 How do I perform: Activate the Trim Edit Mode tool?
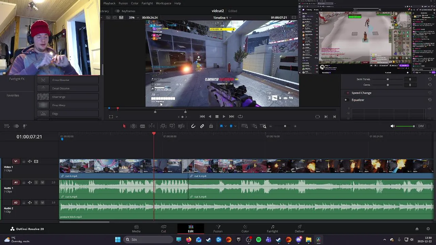pos(134,126)
